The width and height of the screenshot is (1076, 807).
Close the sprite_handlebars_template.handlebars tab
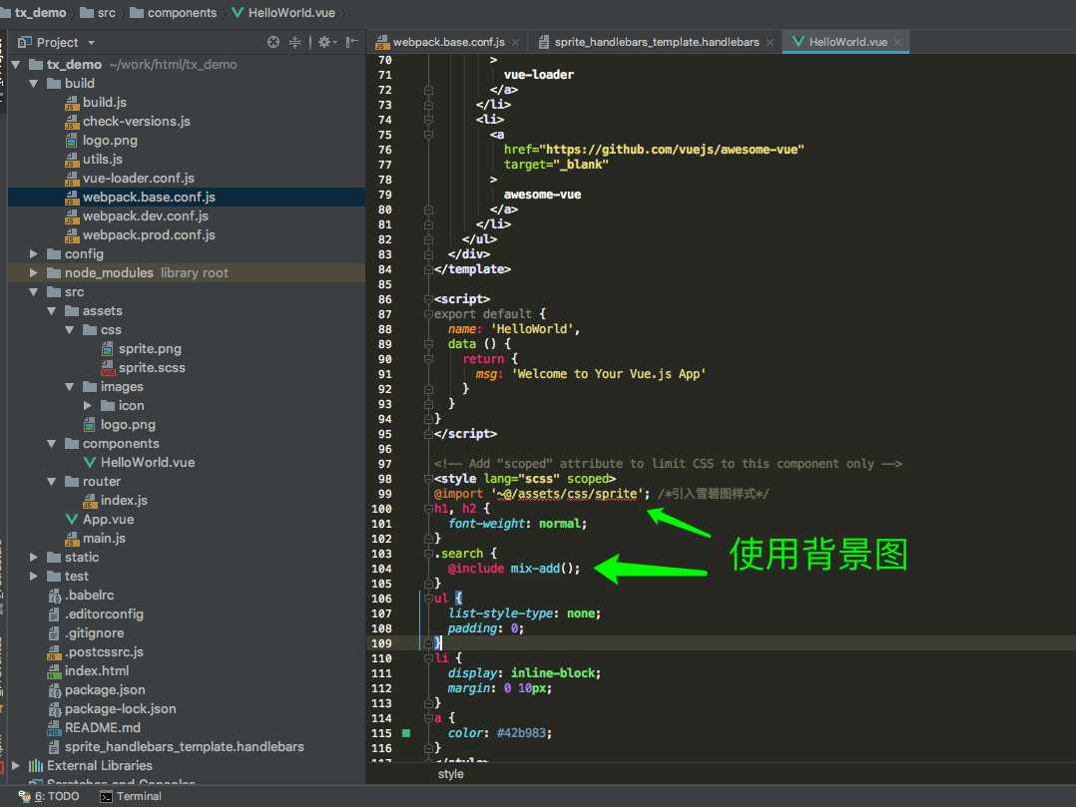click(770, 43)
